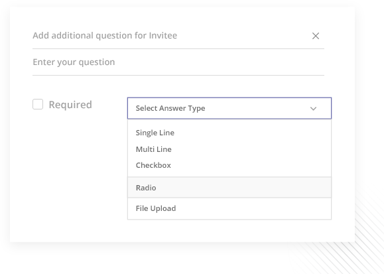
Task: Click the down arrow in answer type box
Action: coord(314,109)
